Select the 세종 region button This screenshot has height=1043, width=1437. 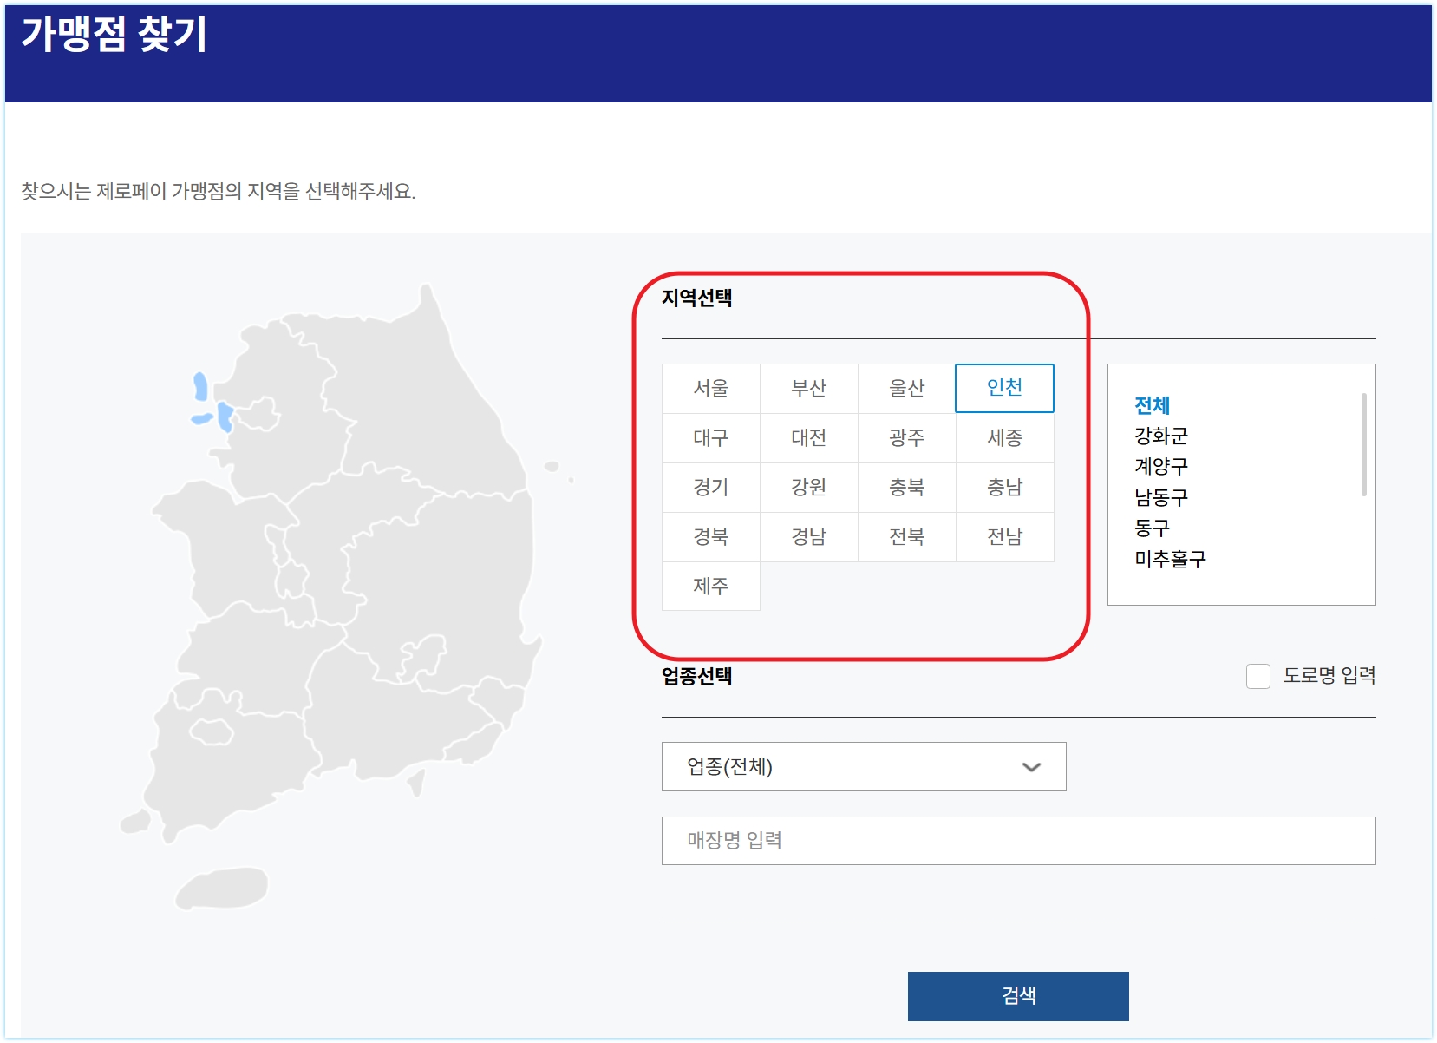click(1004, 437)
